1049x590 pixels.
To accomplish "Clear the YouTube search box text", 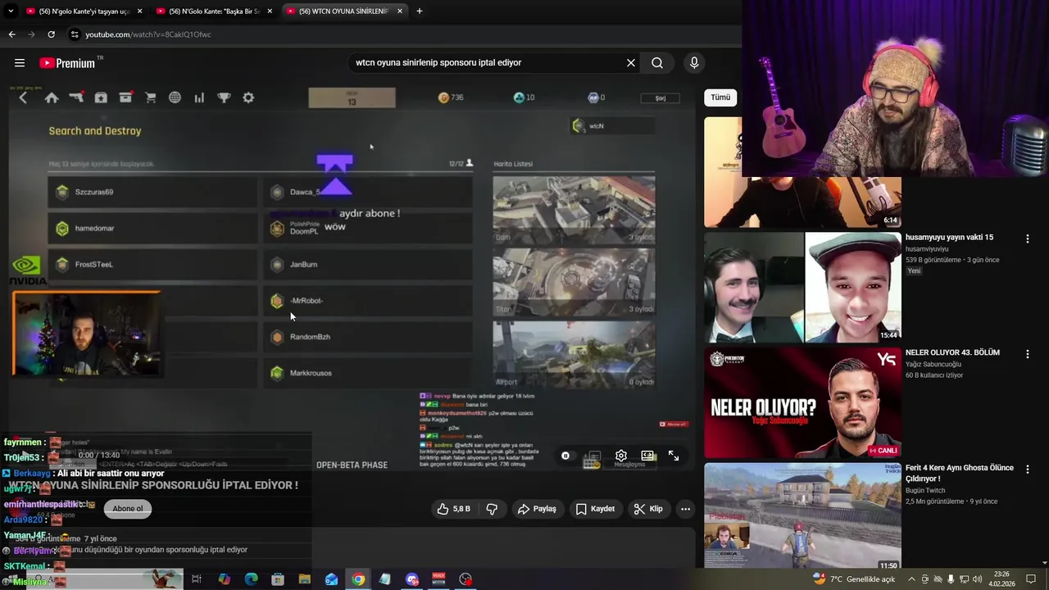I will click(x=631, y=63).
